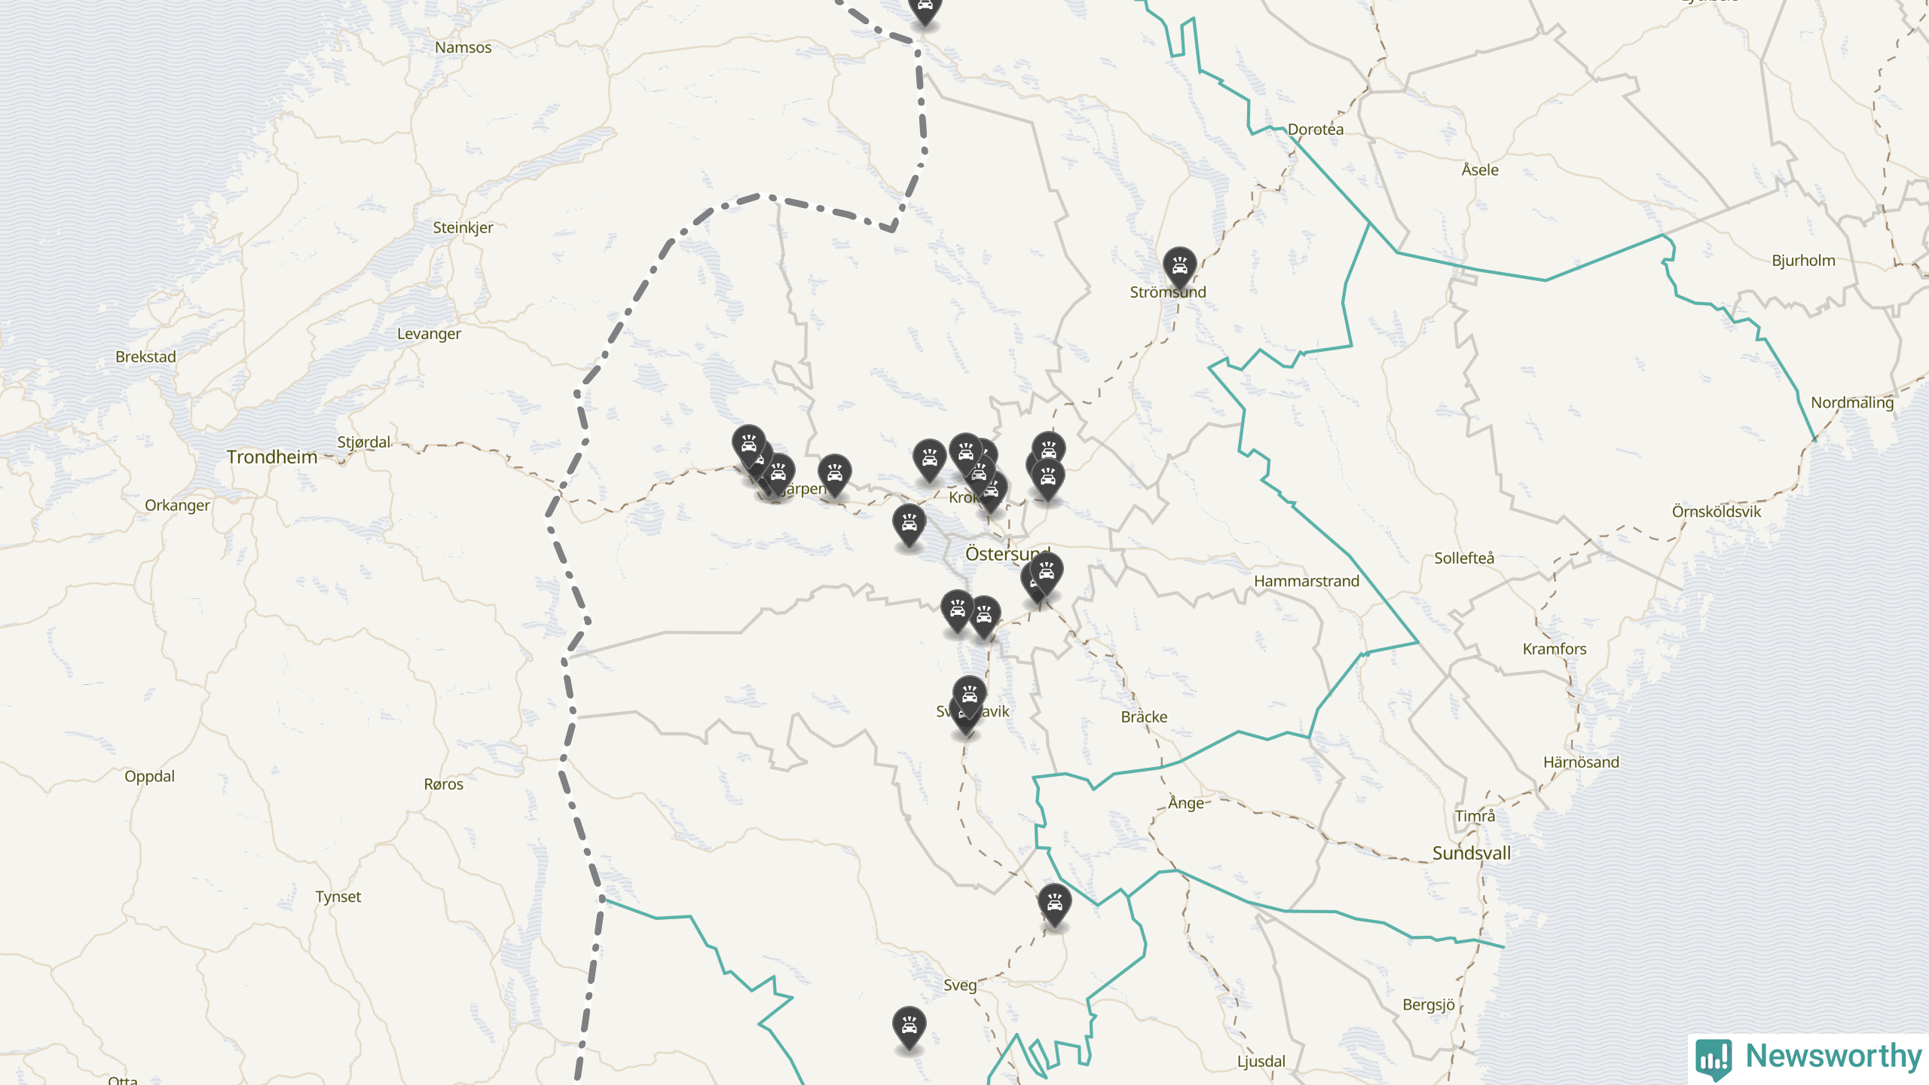Click the lone car marker west of the Krokom cluster
The width and height of the screenshot is (1929, 1085).
(929, 460)
